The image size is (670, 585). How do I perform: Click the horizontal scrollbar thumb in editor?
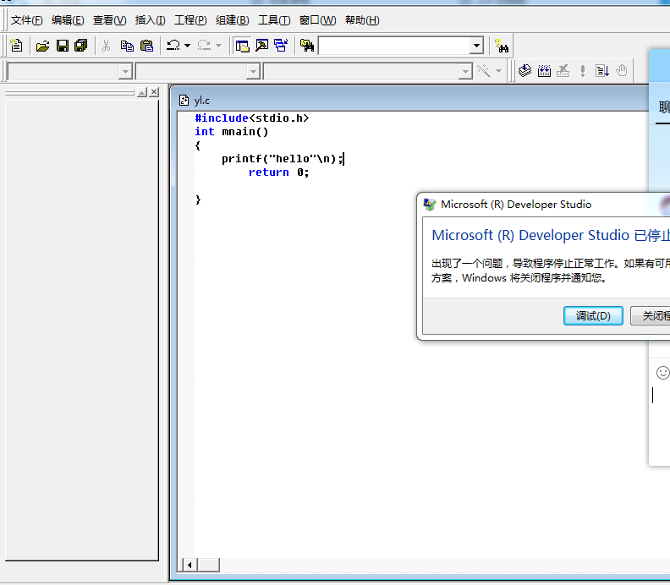(208, 565)
